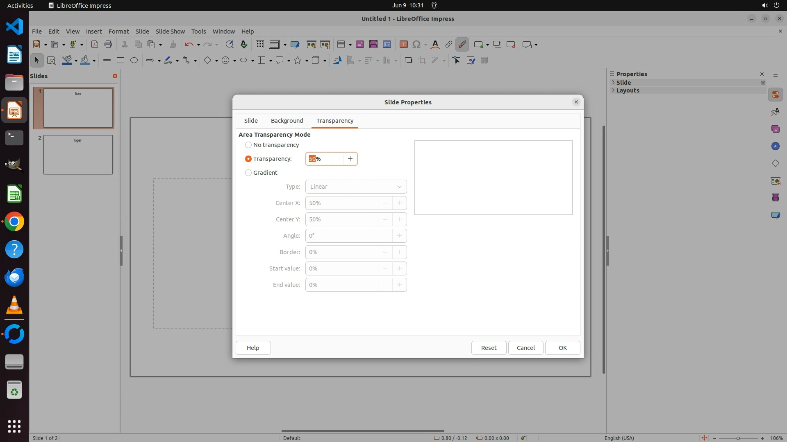This screenshot has height=442, width=787.
Task: Select the Rectangle shape tool
Action: click(x=120, y=61)
